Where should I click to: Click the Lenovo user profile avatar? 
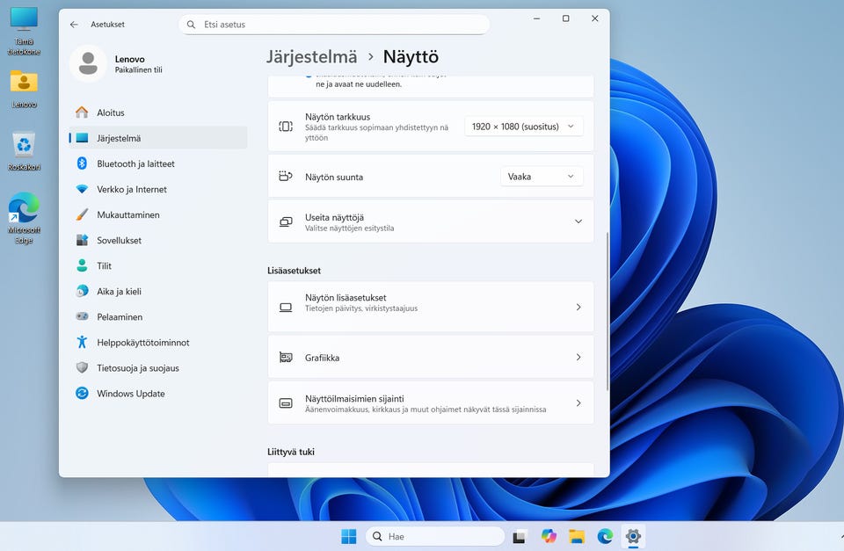coord(88,63)
